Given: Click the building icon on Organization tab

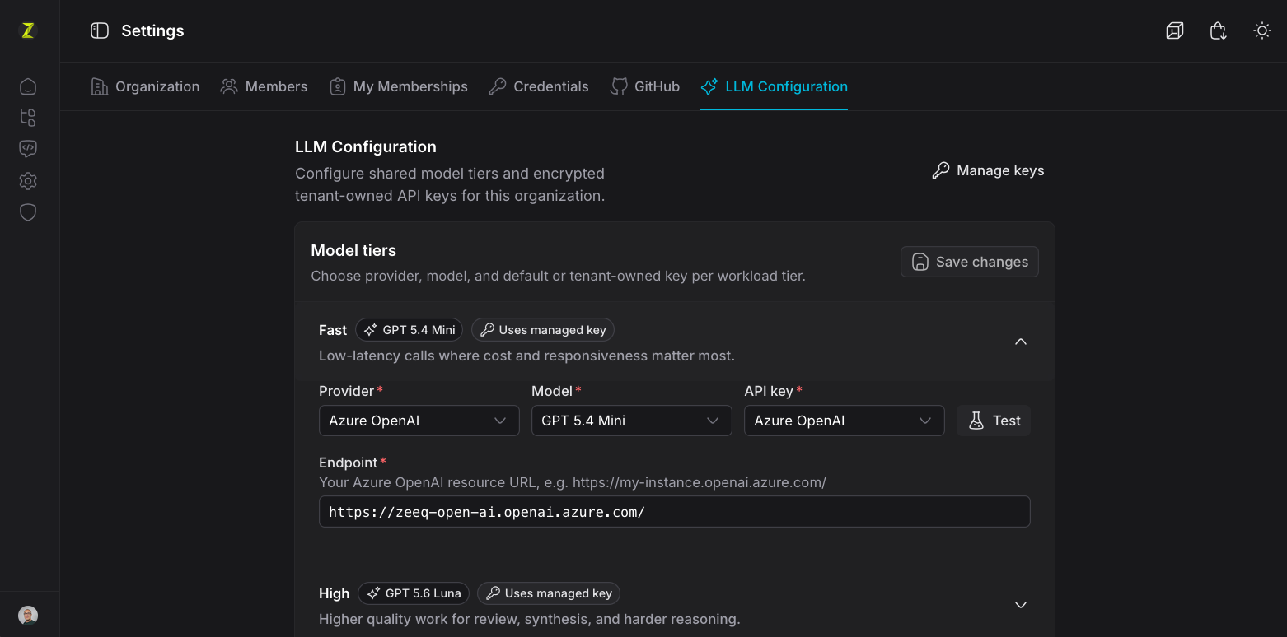Looking at the screenshot, I should pyautogui.click(x=100, y=86).
